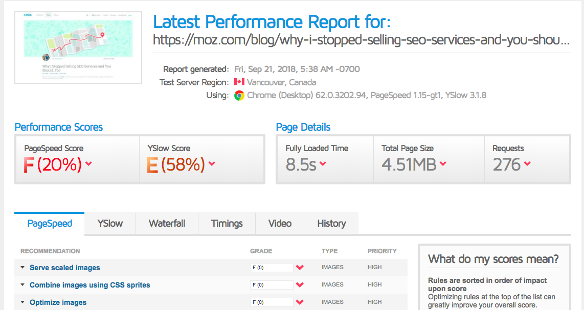Image resolution: width=584 pixels, height=310 pixels.
Task: Open the Optimize images link
Action: coord(58,302)
